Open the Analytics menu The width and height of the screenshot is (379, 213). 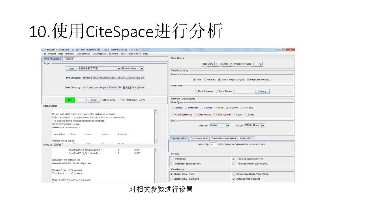(113, 54)
